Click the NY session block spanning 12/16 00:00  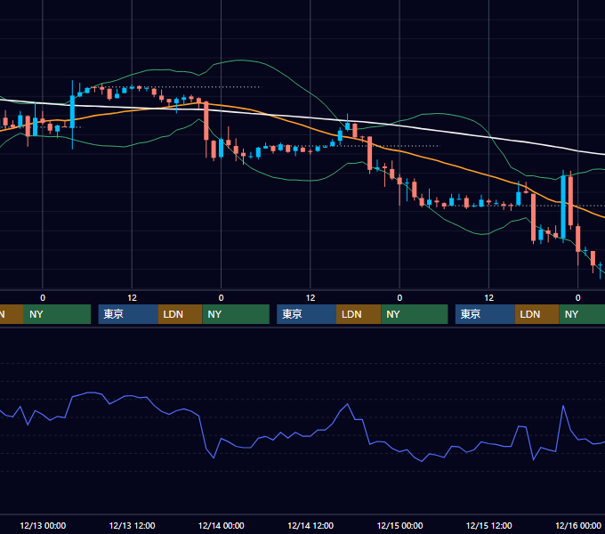tap(582, 314)
